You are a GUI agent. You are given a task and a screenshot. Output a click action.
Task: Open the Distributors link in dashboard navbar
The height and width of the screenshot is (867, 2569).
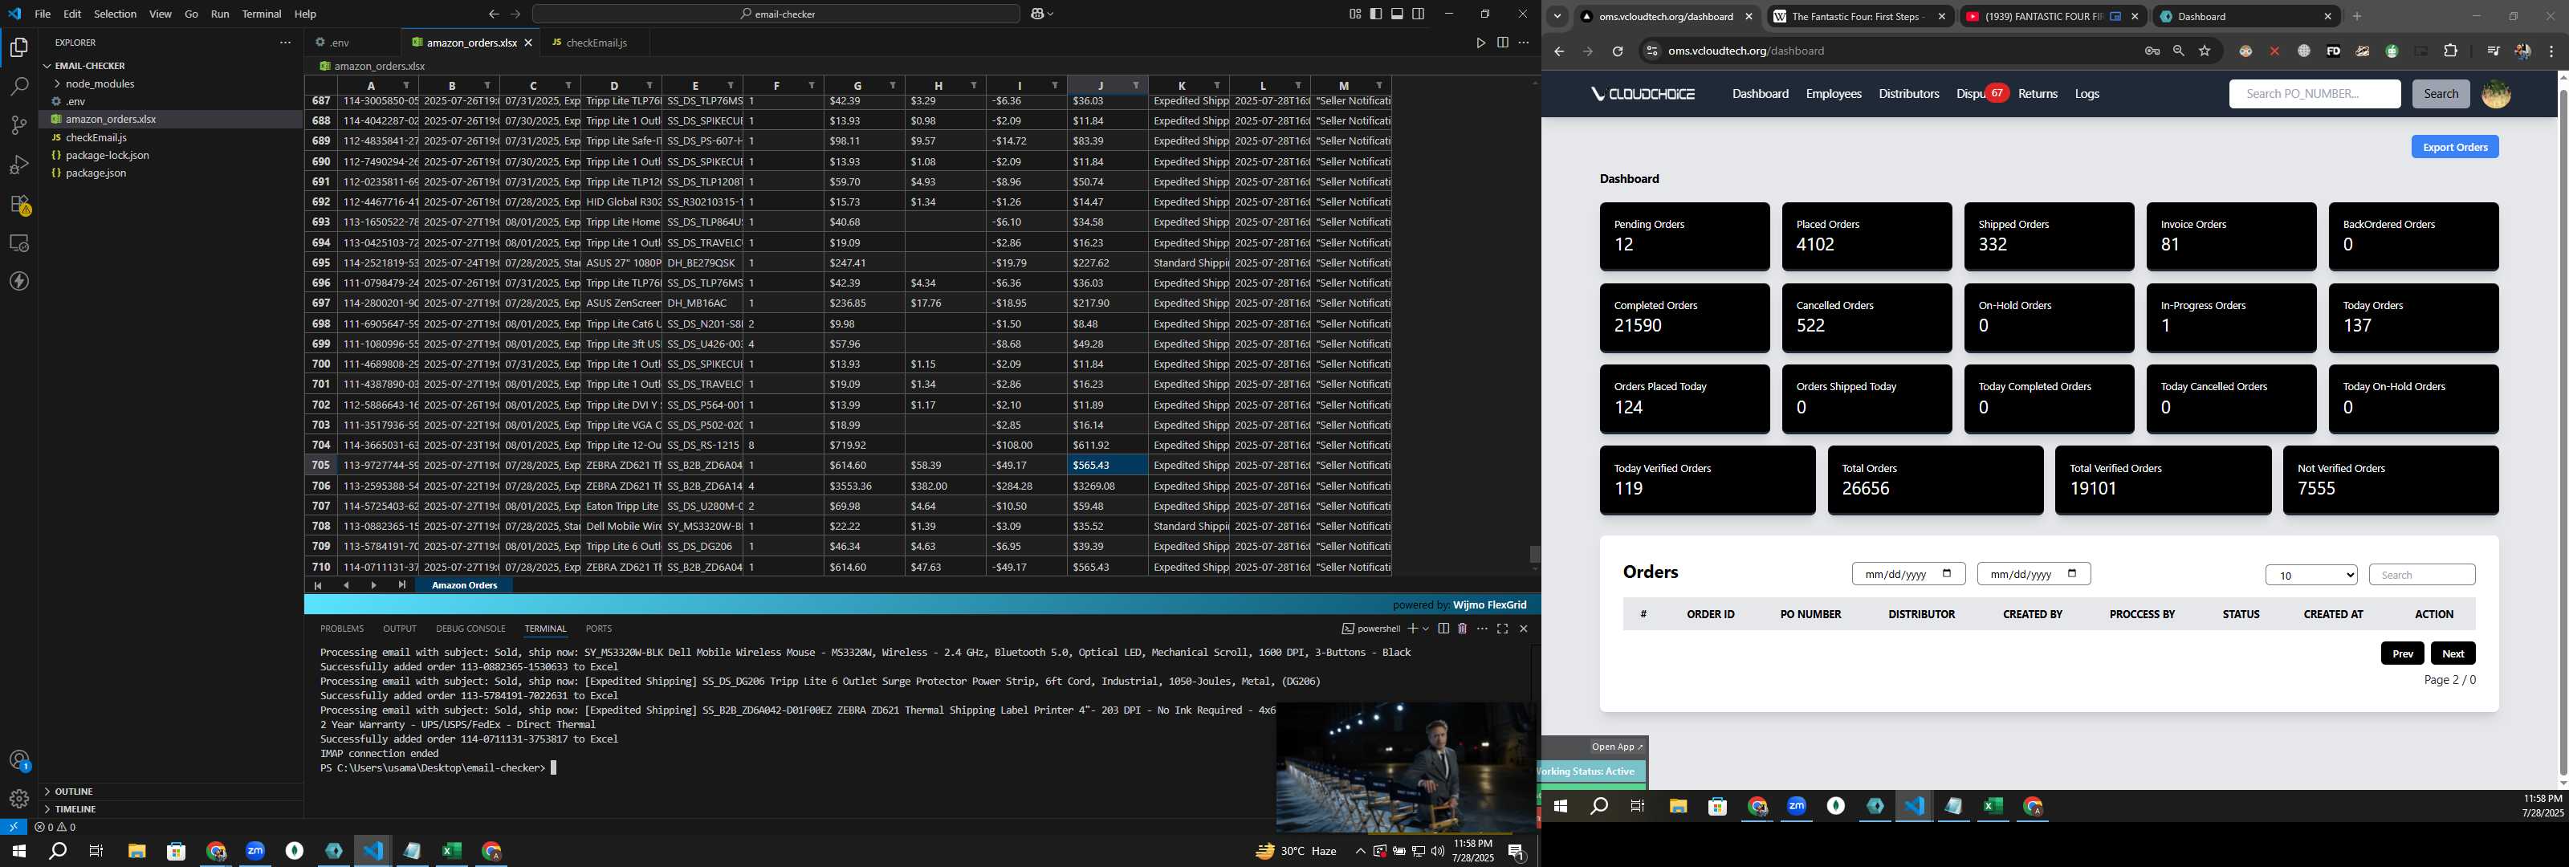point(1907,94)
